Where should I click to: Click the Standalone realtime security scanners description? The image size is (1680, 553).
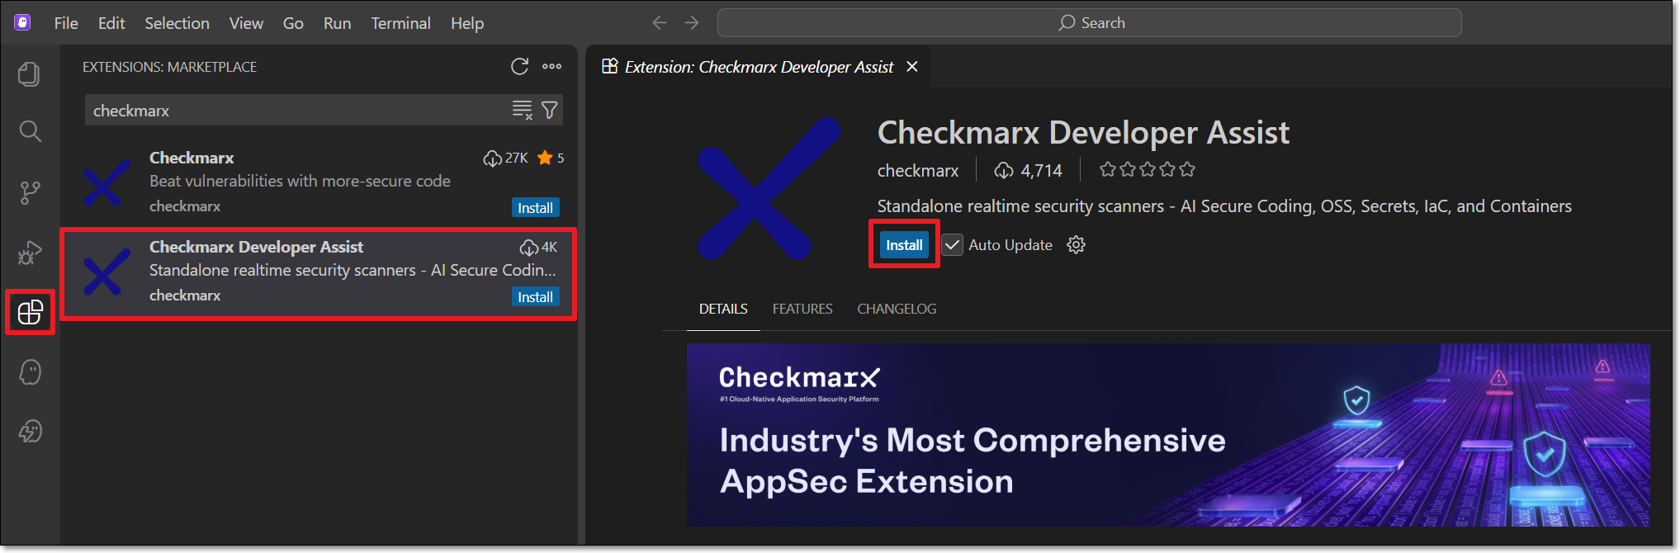(1224, 206)
